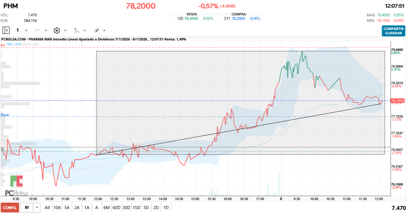Expand the chart interval 1 dropdown

[x=26, y=30]
